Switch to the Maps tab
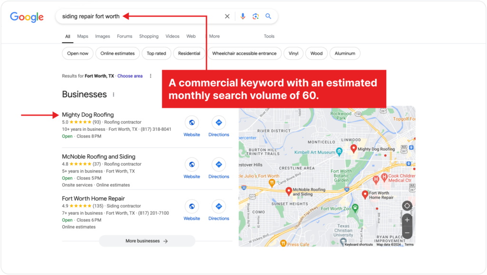Viewport: 487px width, 275px height. pos(83,36)
